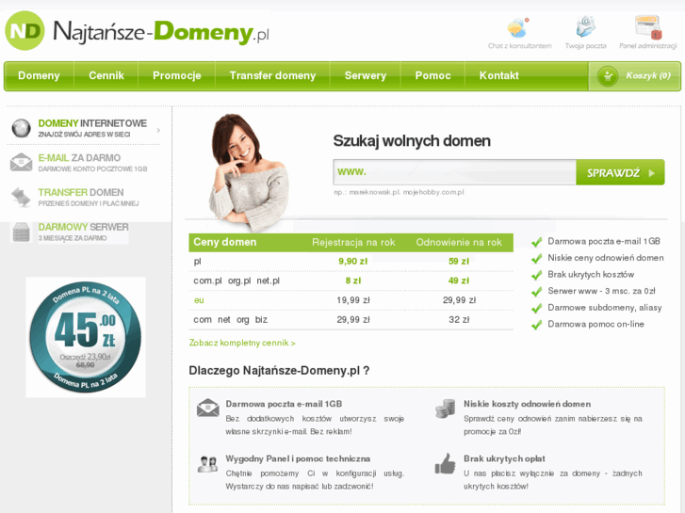Click 'Wygodny Panel i pomoc techniczna' heading
The height and width of the screenshot is (513, 685).
click(298, 458)
